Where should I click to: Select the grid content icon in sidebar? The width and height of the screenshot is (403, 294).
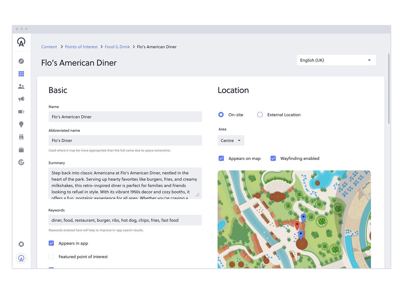pos(21,74)
